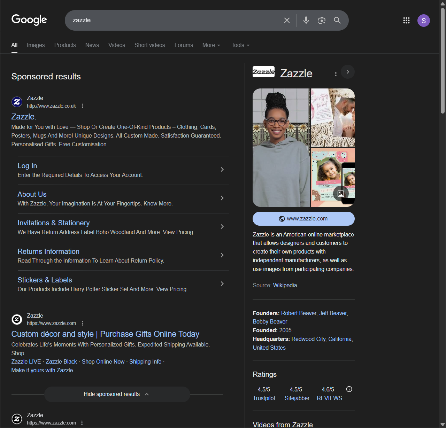
Task: Switch to the News tab
Action: point(92,45)
